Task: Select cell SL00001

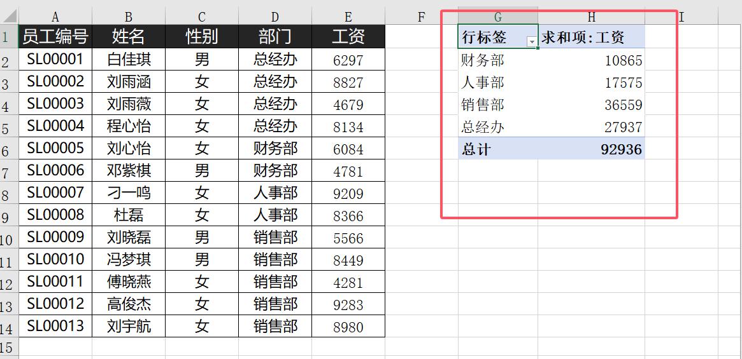Action: (55, 60)
